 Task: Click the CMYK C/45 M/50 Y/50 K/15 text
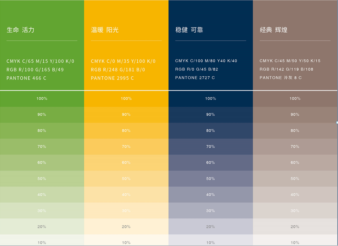(x=290, y=61)
